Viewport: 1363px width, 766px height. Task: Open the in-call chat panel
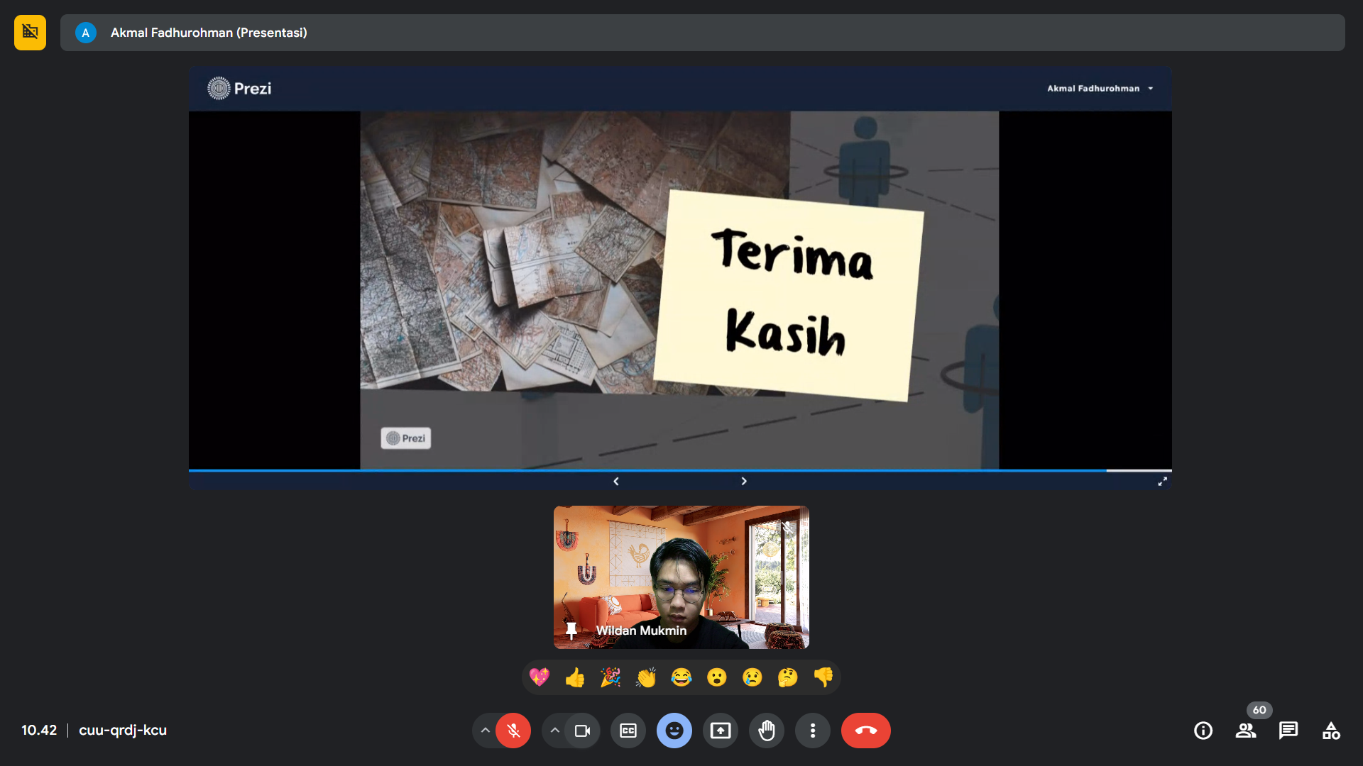pos(1288,731)
